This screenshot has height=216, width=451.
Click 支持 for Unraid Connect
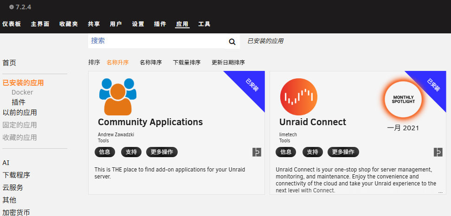tap(313, 152)
